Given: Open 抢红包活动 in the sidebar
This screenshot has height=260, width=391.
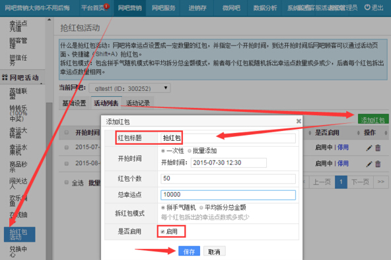Looking at the screenshot, I should click(19, 234).
